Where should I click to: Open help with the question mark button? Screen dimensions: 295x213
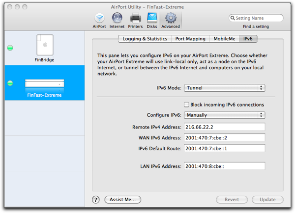point(96,200)
